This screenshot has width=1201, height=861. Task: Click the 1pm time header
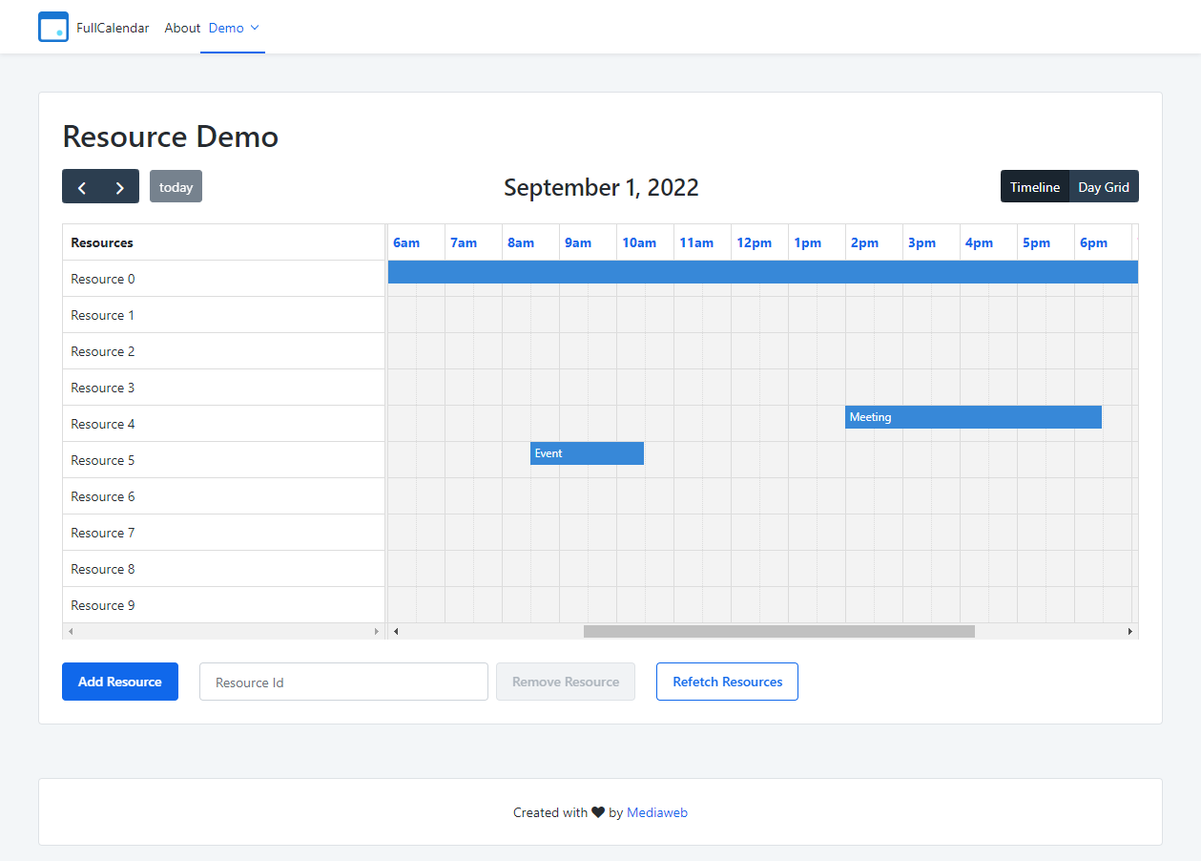807,242
